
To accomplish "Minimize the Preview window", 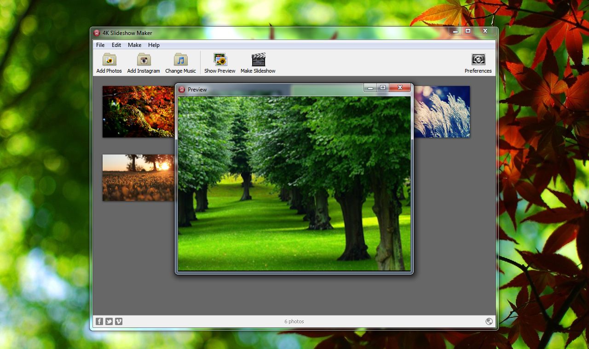I will pyautogui.click(x=370, y=87).
